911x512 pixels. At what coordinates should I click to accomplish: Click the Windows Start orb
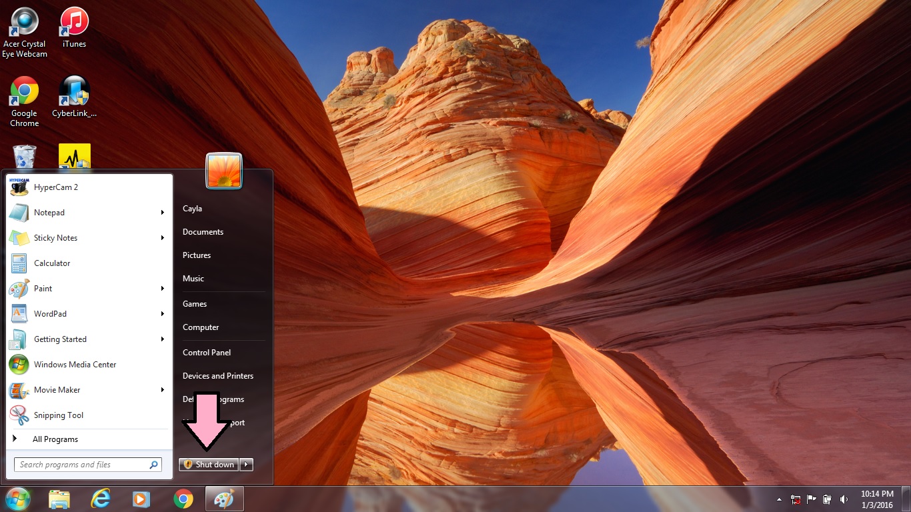click(x=18, y=499)
